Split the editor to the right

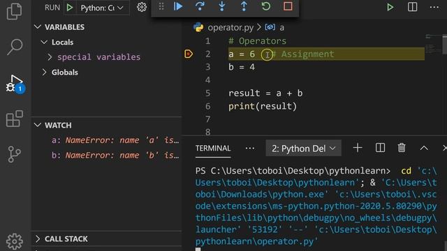point(412,7)
